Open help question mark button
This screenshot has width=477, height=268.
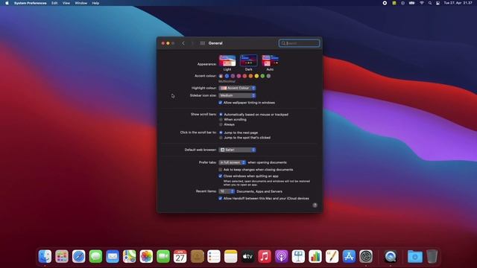(x=315, y=205)
